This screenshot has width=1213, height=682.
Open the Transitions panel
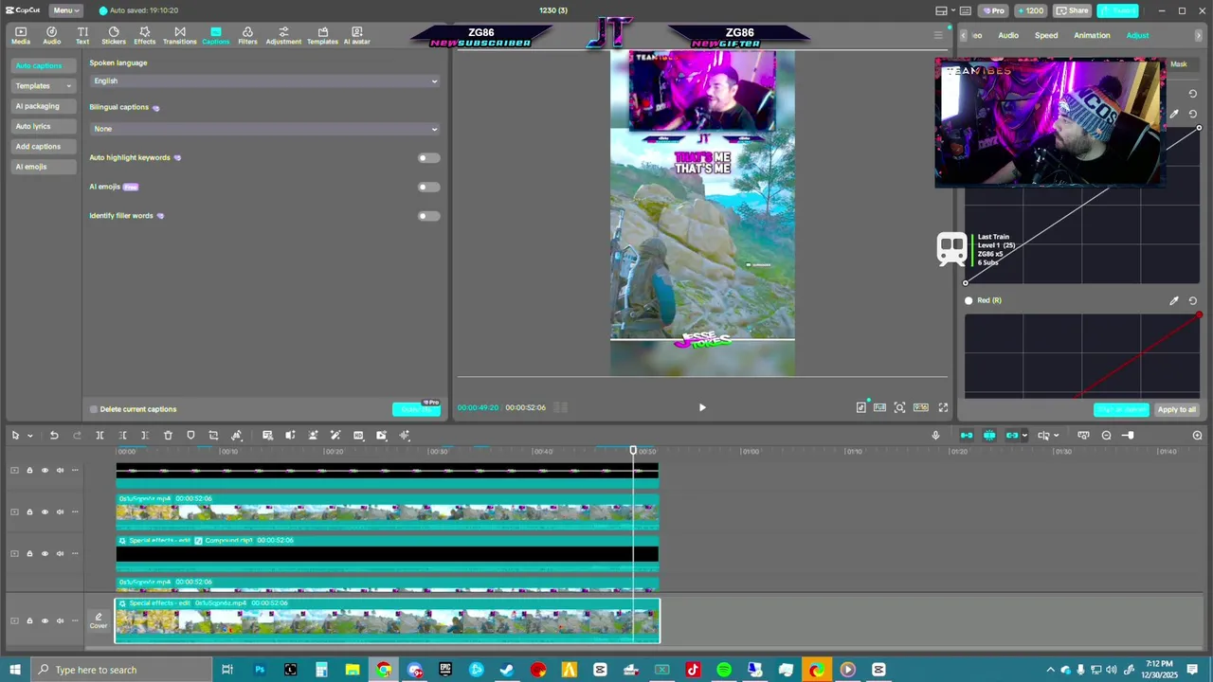tap(179, 36)
